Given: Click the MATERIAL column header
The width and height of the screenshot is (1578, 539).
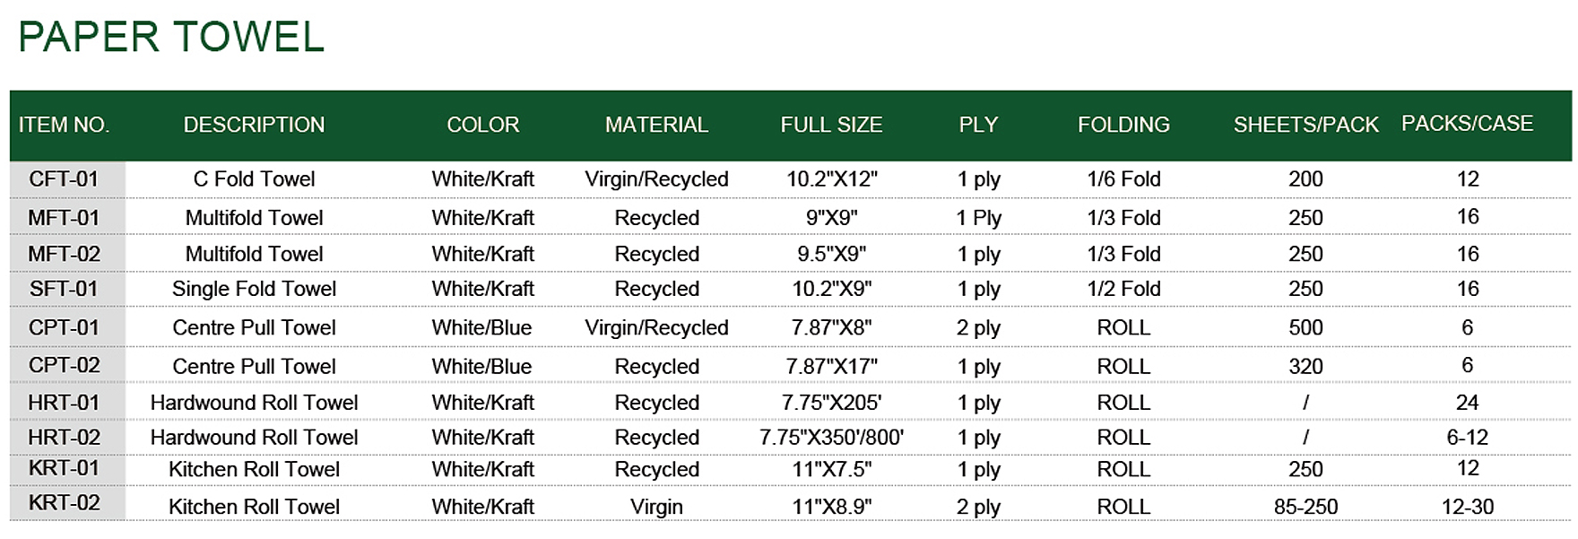Looking at the screenshot, I should (656, 125).
